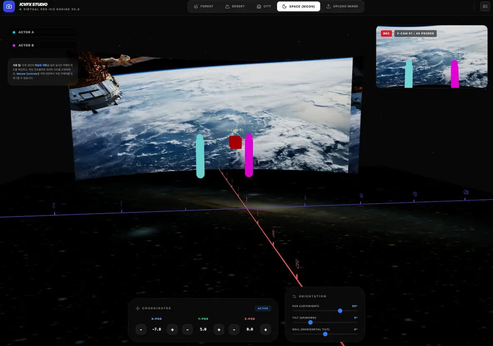Decrease X-POS with the minus button
This screenshot has height=346, width=493.
[141, 329]
